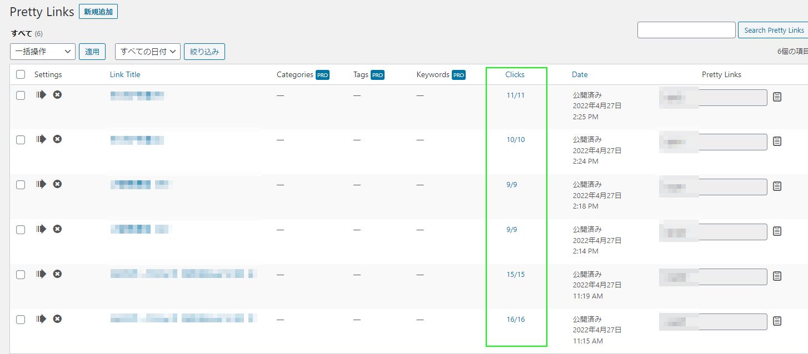Viewport: 808px width, 354px height.
Task: Open the 10/10 clicks count link
Action: (x=516, y=139)
